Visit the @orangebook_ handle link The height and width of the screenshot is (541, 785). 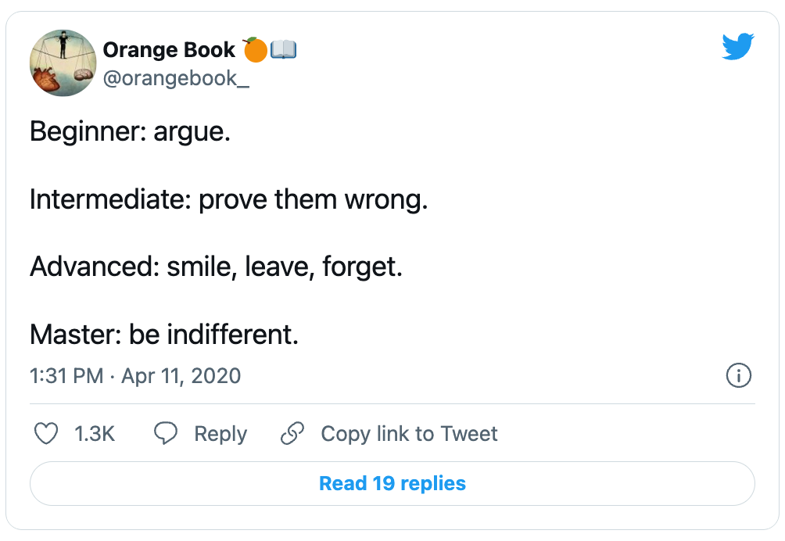pos(176,77)
